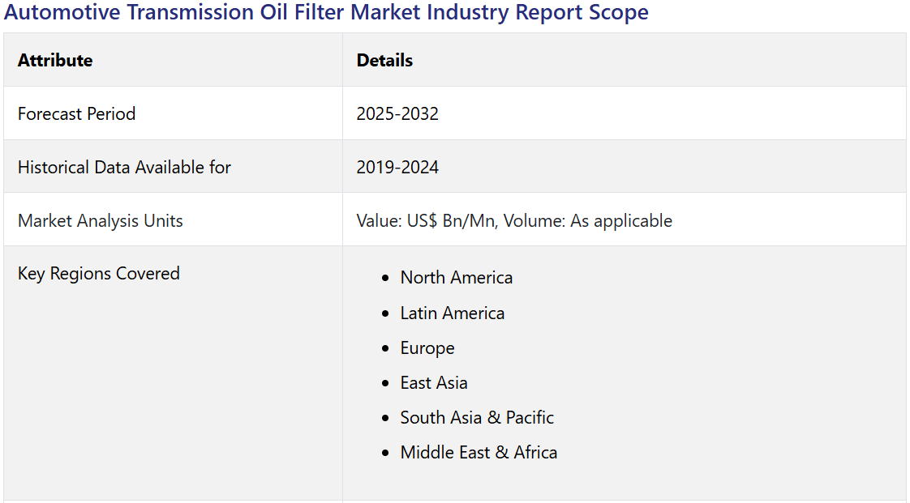The height and width of the screenshot is (503, 910).
Task: Click "Value: US$ Bn/Mn, Volume: As applicable"
Action: pyautogui.click(x=514, y=221)
